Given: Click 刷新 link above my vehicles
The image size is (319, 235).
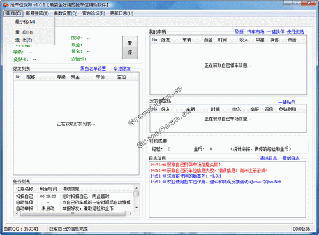Looking at the screenshot, I should 239,32.
